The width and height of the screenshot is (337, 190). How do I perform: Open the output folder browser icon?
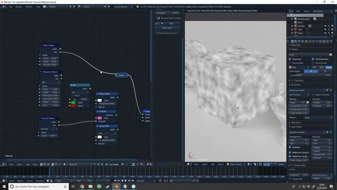pos(331,55)
